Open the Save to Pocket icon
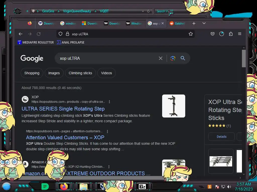Screen dimensions: 257x192 tap(212, 34)
